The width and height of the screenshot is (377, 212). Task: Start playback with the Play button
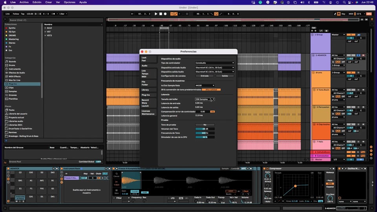pos(156,14)
